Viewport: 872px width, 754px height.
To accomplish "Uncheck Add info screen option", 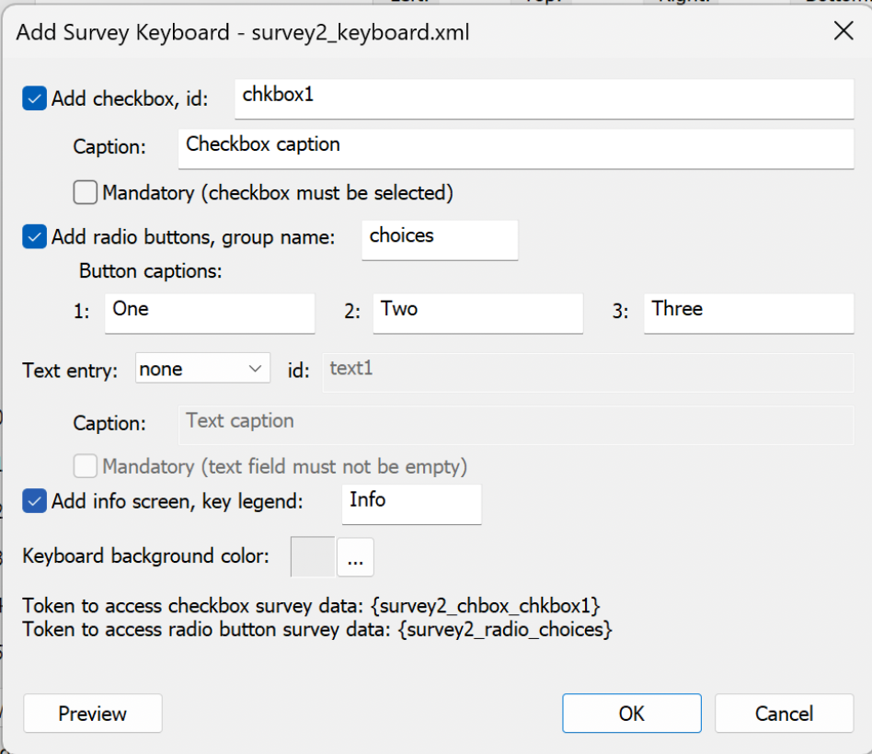I will [34, 501].
